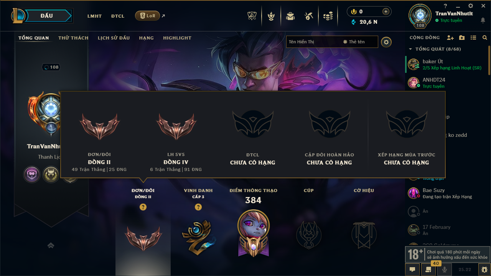Open the friend list sort options icon
Screen dimensions: 491x276
473,38
